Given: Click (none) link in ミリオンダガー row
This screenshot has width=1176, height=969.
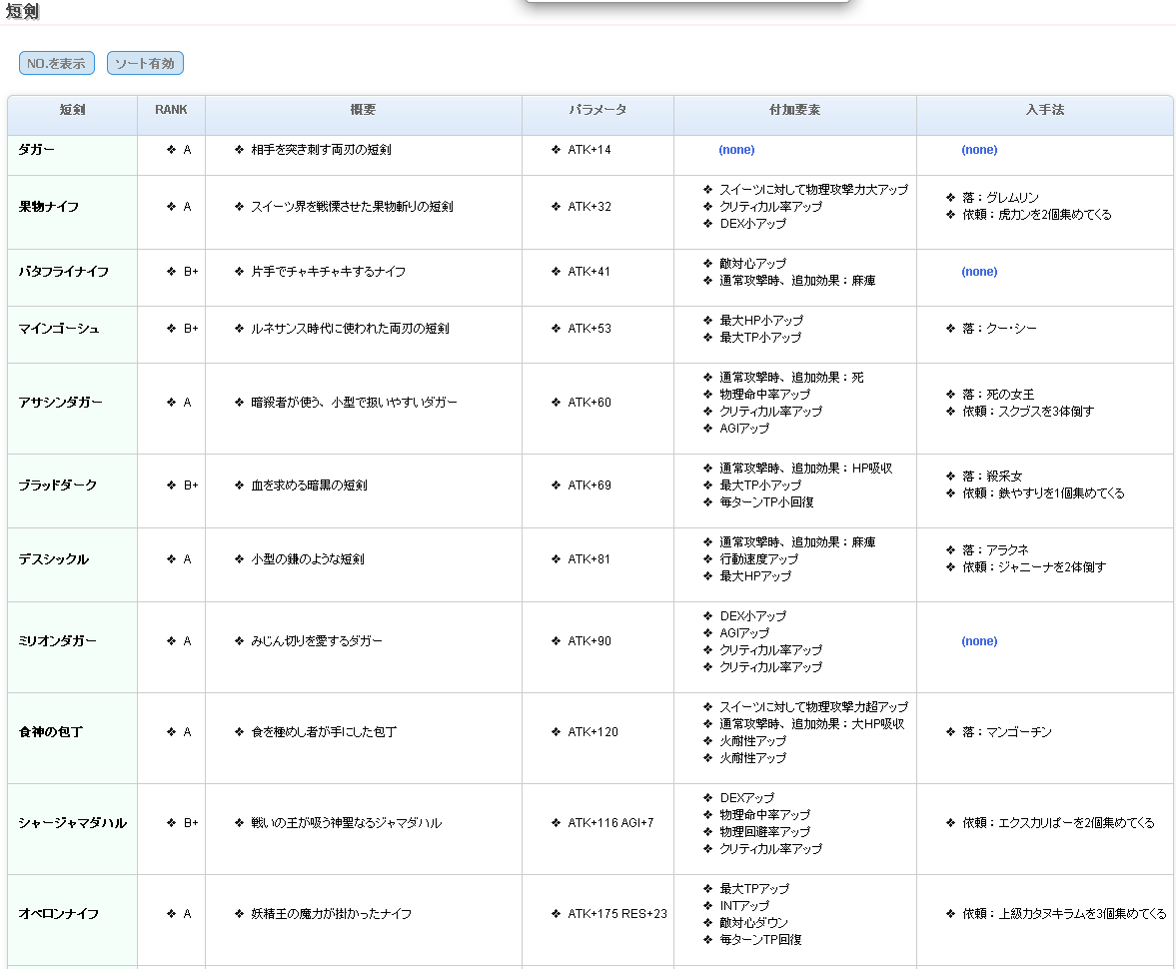Looking at the screenshot, I should (979, 641).
